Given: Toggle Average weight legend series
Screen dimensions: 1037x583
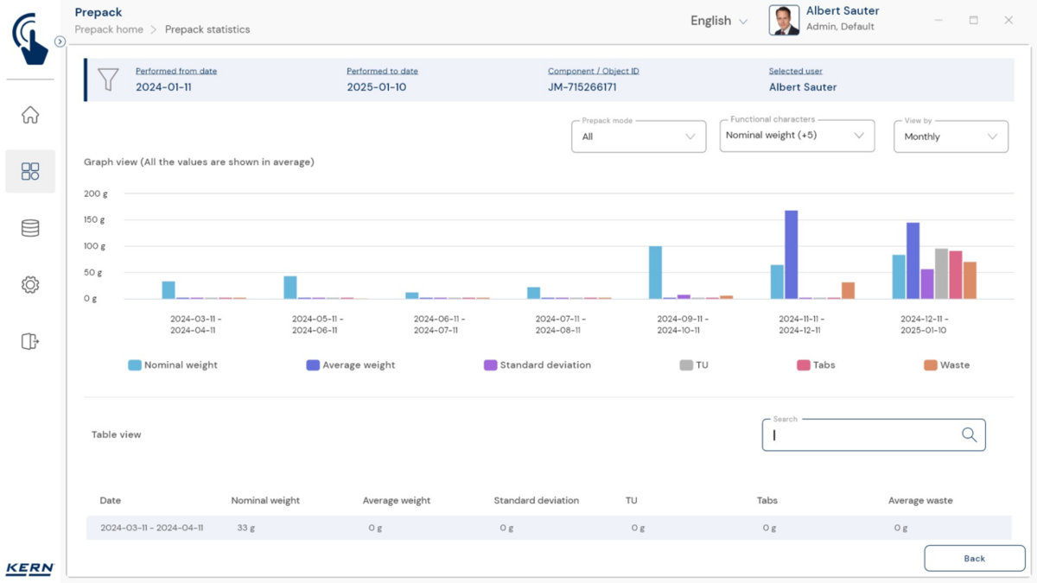Looking at the screenshot, I should (351, 365).
